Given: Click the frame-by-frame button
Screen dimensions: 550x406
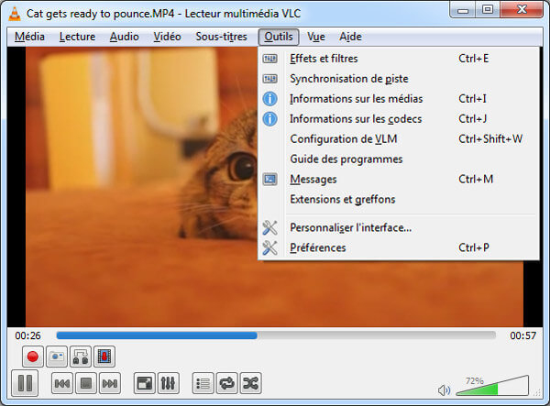Looking at the screenshot, I should (x=104, y=357).
